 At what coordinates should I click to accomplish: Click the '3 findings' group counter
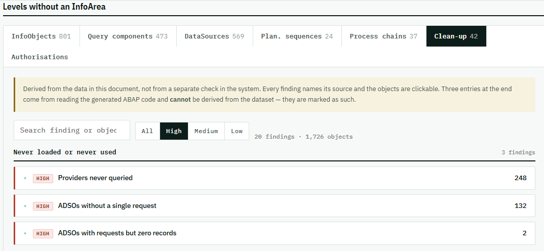point(518,152)
